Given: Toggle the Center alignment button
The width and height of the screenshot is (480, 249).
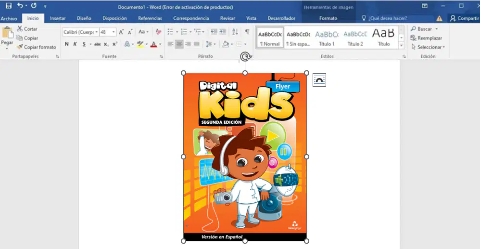Looking at the screenshot, I should 179,44.
